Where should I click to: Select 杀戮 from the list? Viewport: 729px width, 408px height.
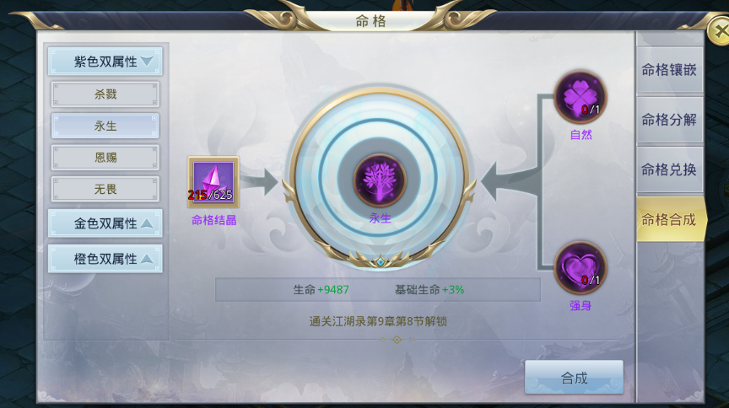(x=105, y=94)
